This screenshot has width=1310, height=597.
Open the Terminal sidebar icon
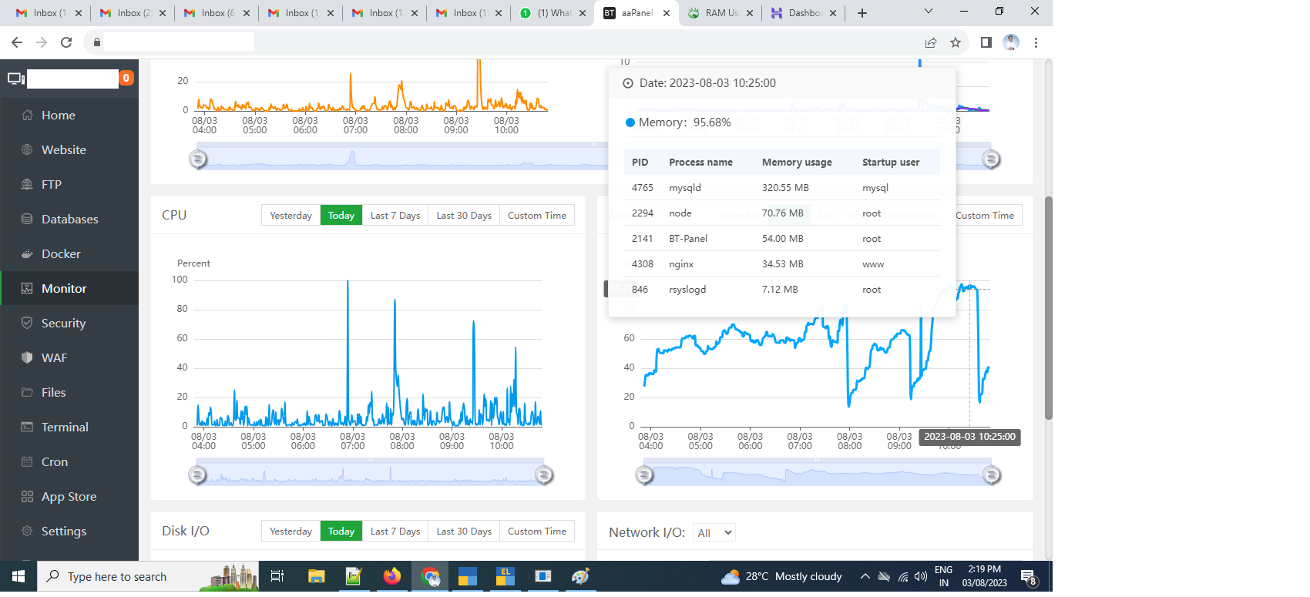coord(27,428)
